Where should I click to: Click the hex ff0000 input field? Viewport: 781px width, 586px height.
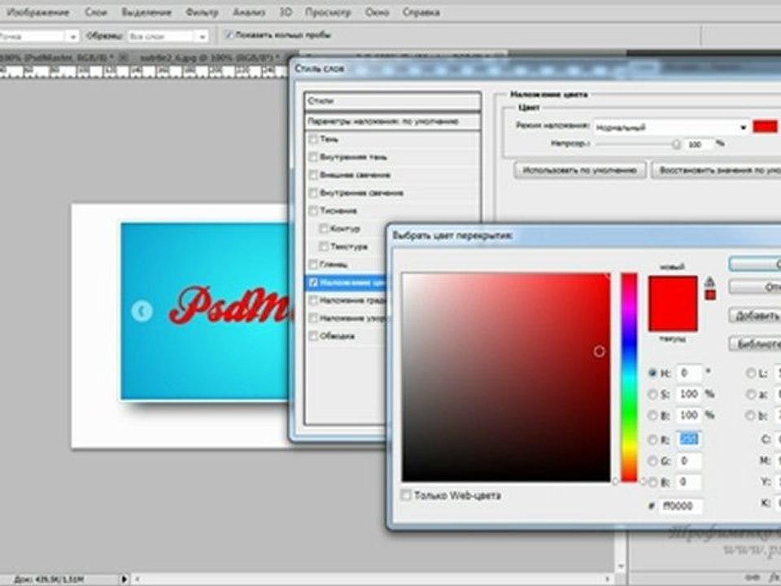click(681, 505)
